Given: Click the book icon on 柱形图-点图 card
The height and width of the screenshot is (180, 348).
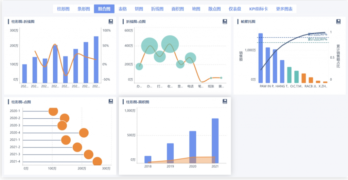Looking at the screenshot, I should (x=111, y=101).
